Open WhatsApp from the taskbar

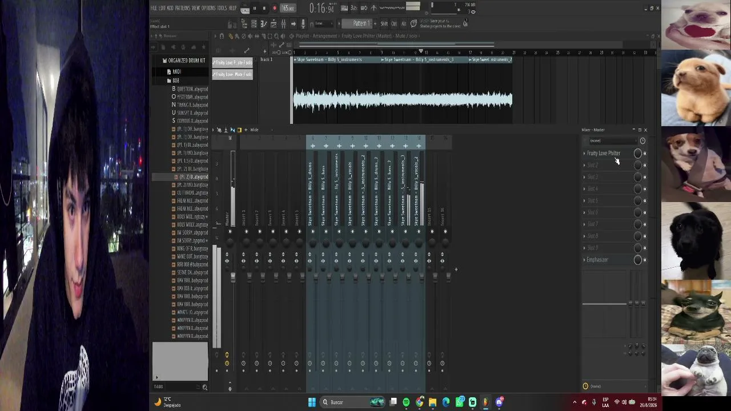(x=460, y=402)
